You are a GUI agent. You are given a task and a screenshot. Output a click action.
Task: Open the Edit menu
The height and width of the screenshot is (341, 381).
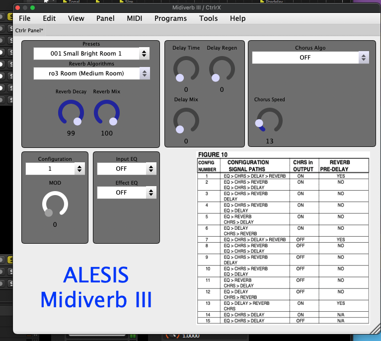(49, 18)
